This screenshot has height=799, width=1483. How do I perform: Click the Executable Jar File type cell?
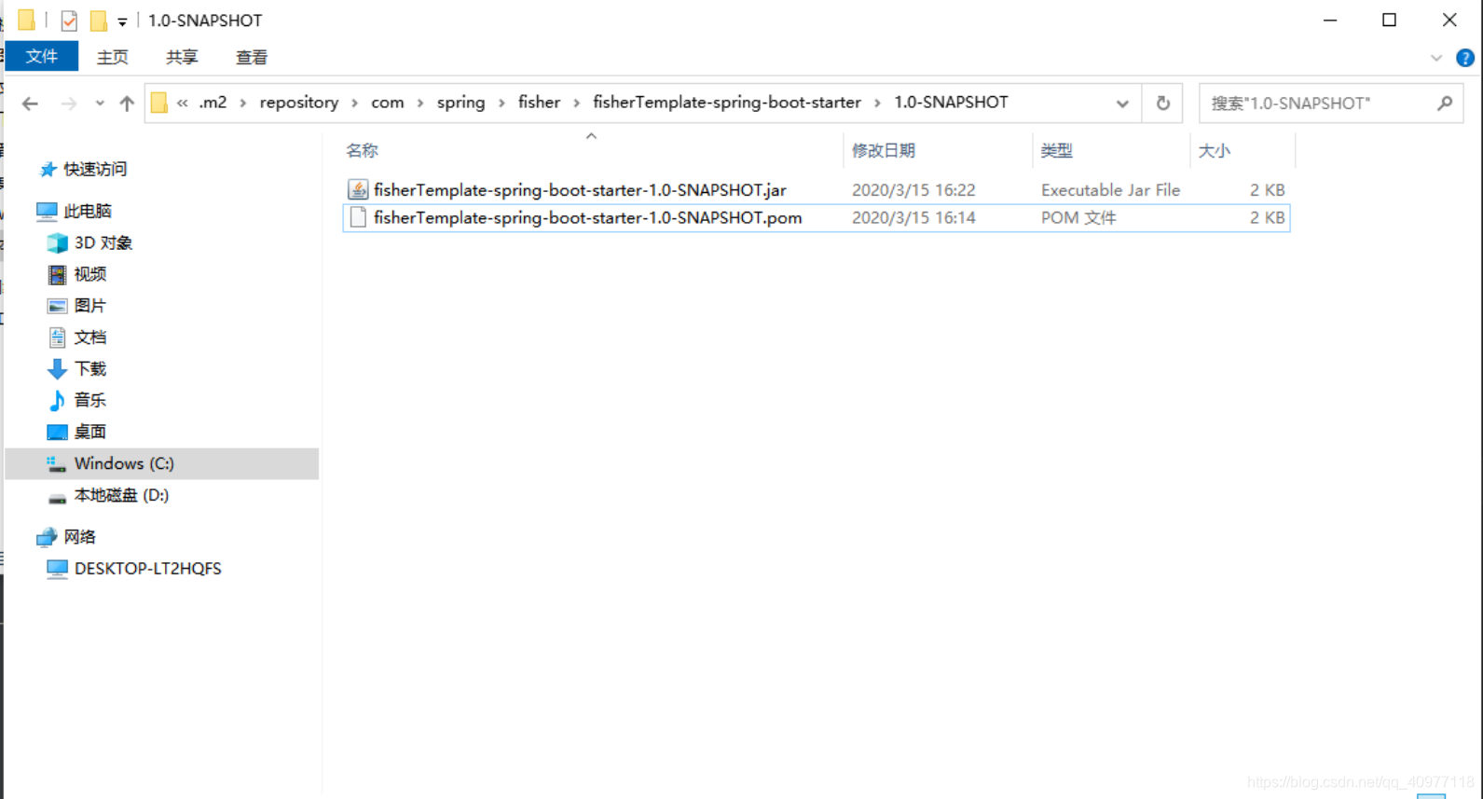point(1111,190)
